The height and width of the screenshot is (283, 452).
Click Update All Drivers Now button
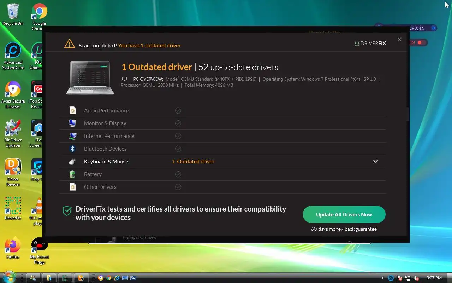tap(344, 214)
